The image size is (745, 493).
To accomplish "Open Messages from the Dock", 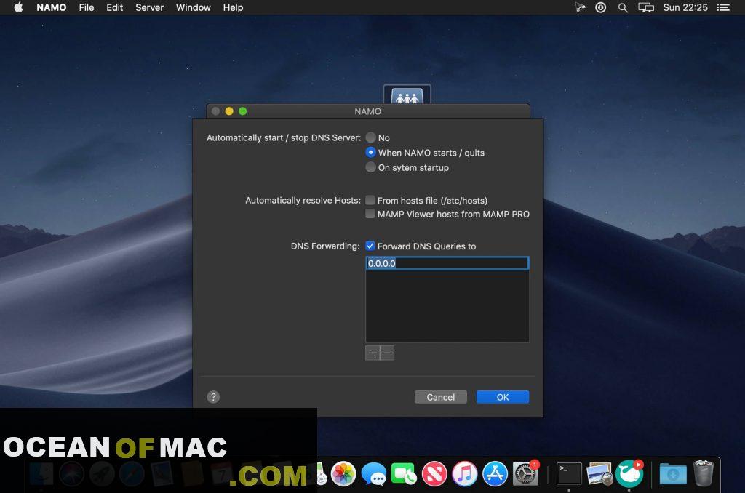I will (x=373, y=474).
